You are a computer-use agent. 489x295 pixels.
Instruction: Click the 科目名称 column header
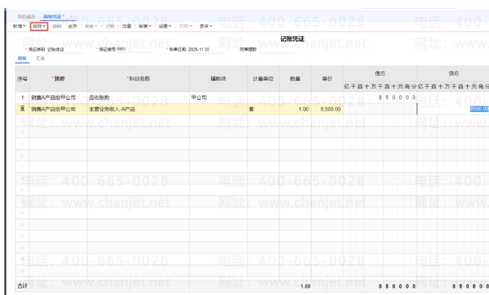tap(138, 79)
